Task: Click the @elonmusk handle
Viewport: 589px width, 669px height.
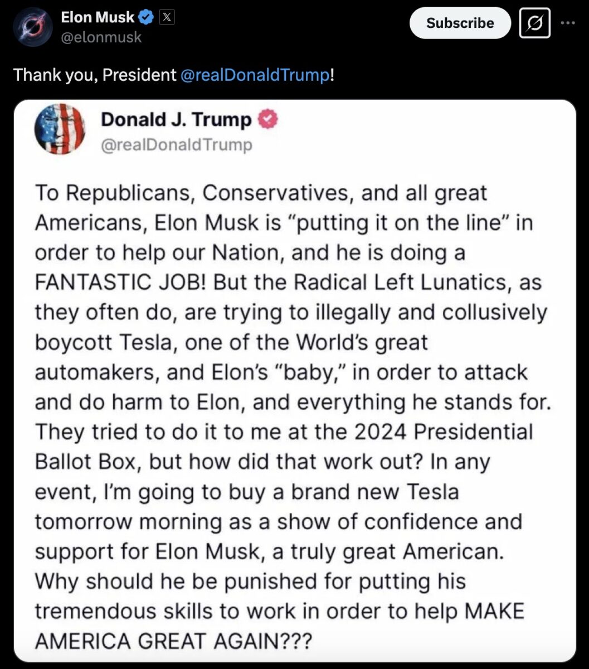Action: point(101,37)
